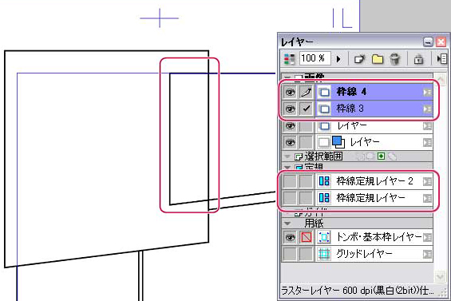Collapse the 選択範囲 group triangle
This screenshot has height=301, width=451.
tap(287, 156)
